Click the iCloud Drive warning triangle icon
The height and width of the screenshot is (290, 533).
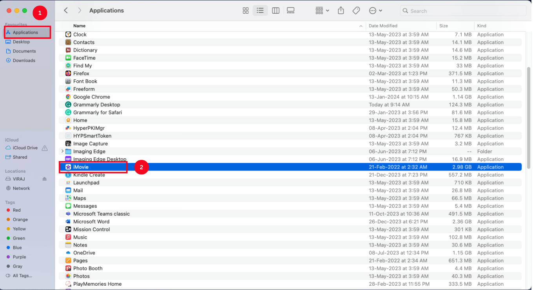click(45, 148)
